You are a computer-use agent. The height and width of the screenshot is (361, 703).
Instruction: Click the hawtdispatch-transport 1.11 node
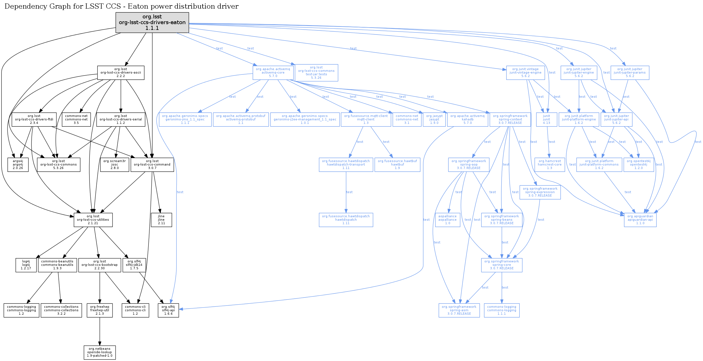point(346,165)
